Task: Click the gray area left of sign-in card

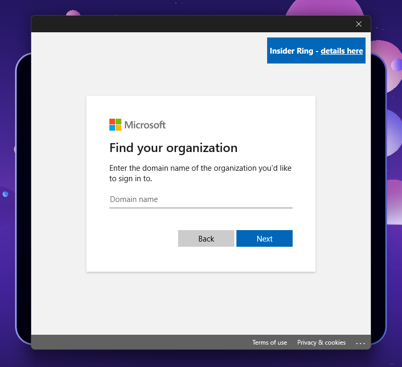Action: (58, 182)
